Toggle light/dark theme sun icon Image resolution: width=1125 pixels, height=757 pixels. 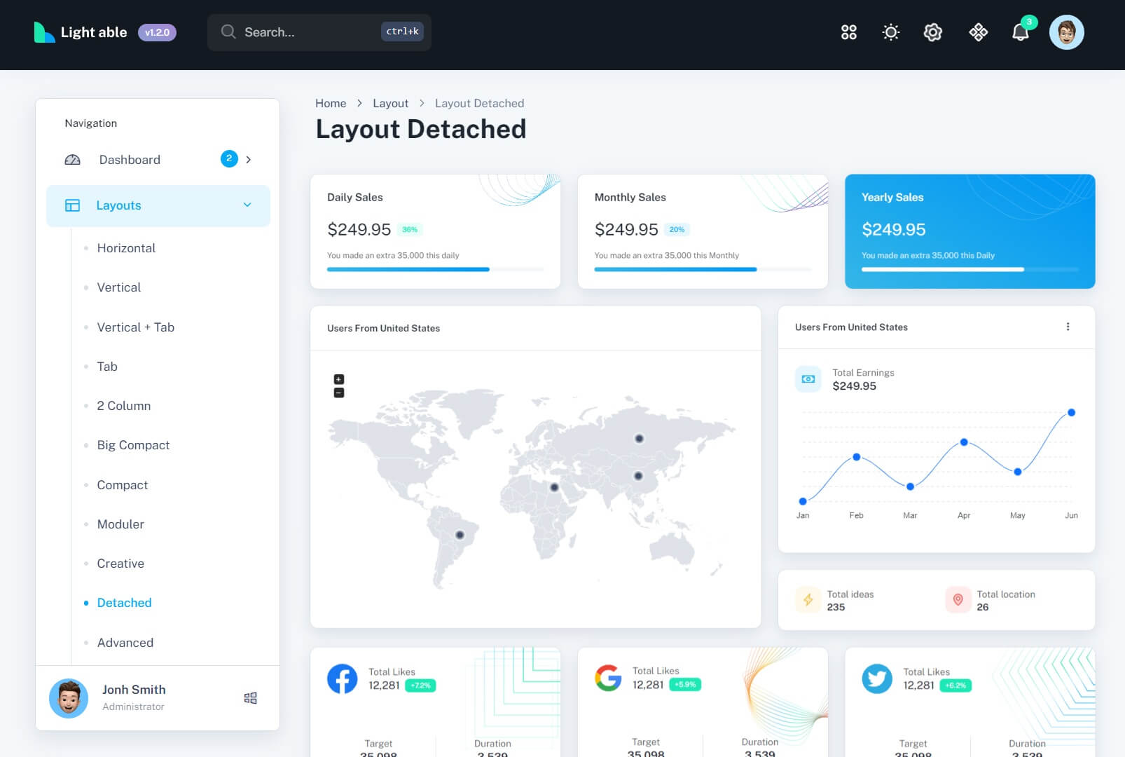coord(890,32)
